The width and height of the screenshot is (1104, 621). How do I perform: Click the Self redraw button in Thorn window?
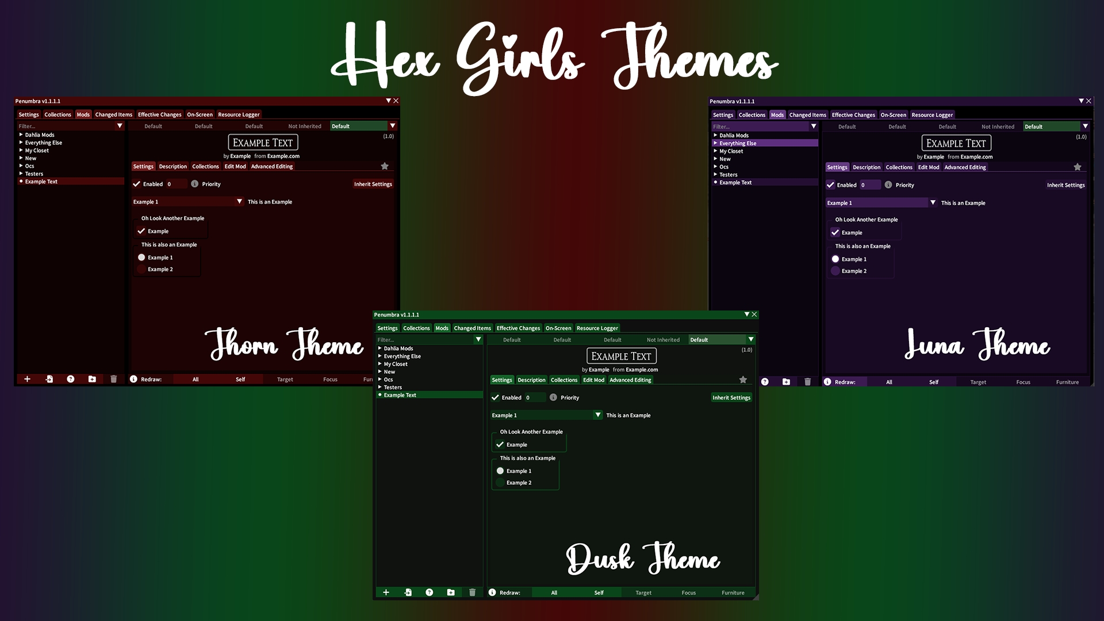[240, 379]
